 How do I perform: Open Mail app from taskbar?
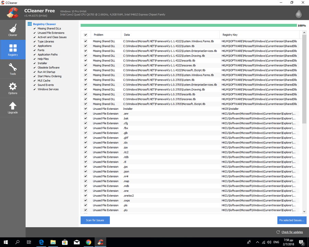tap(77, 242)
